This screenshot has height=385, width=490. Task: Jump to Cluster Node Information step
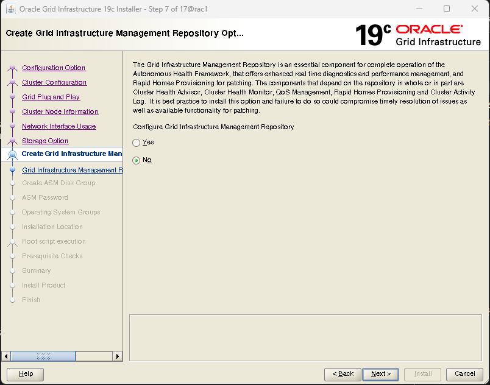pyautogui.click(x=60, y=112)
